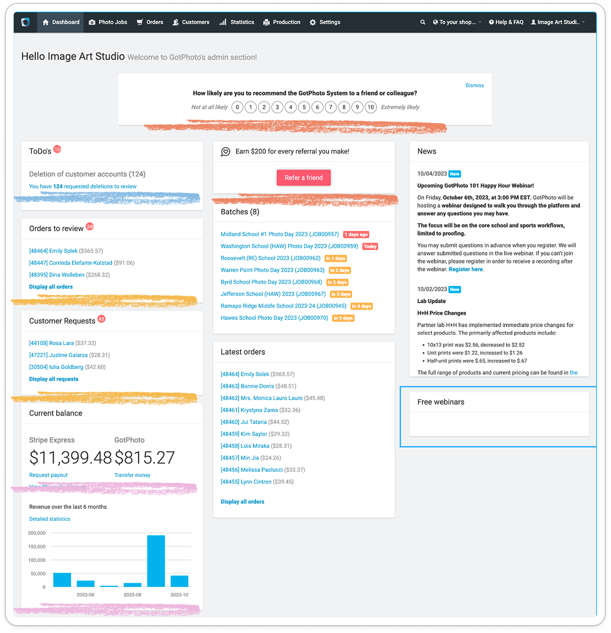Select rating 6 in the survey
This screenshot has height=633, width=611.
[317, 107]
